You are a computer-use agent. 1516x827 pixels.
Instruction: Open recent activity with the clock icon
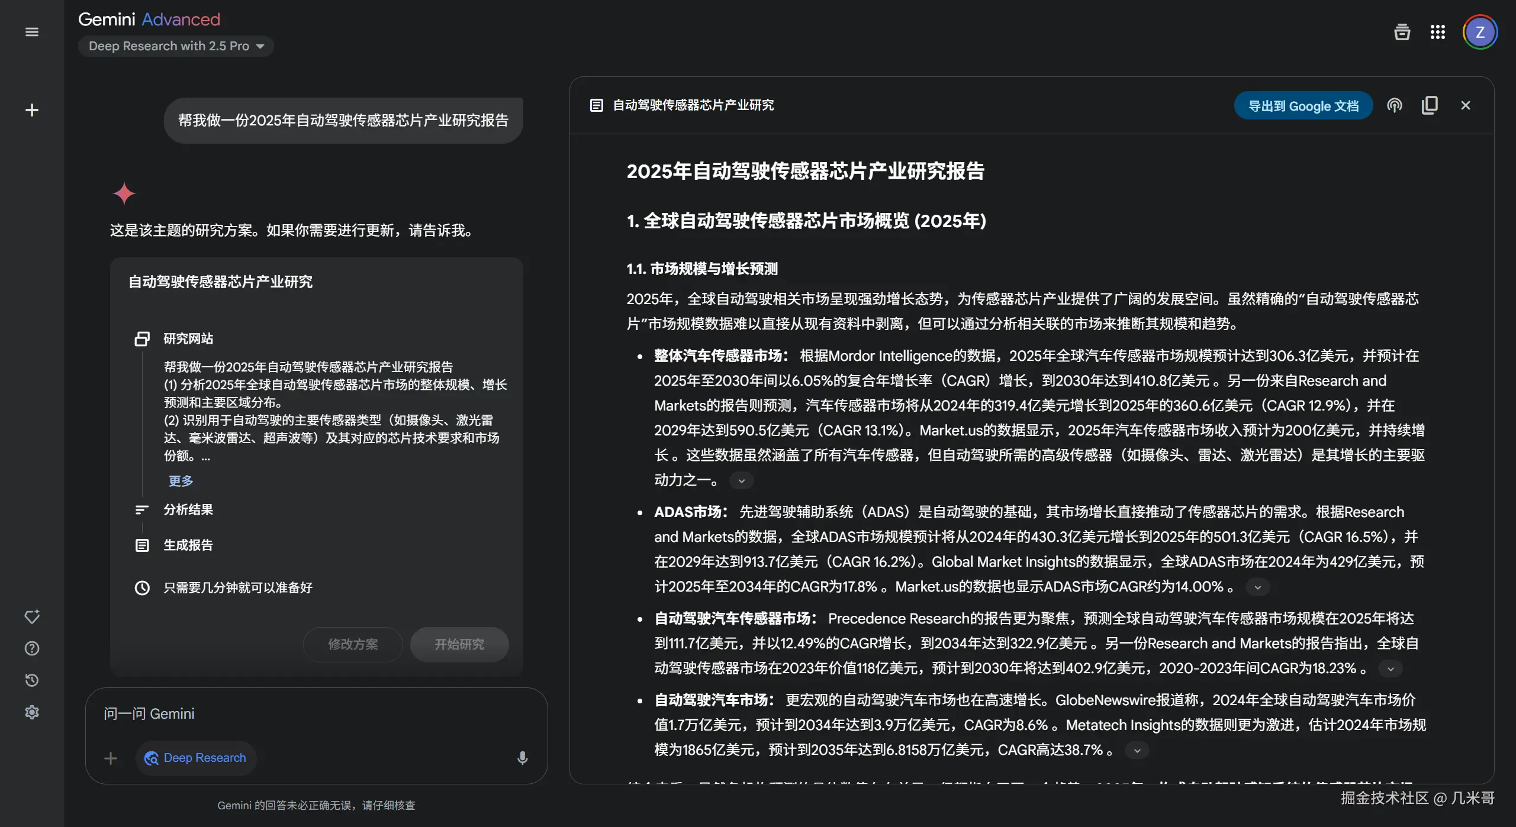click(31, 680)
